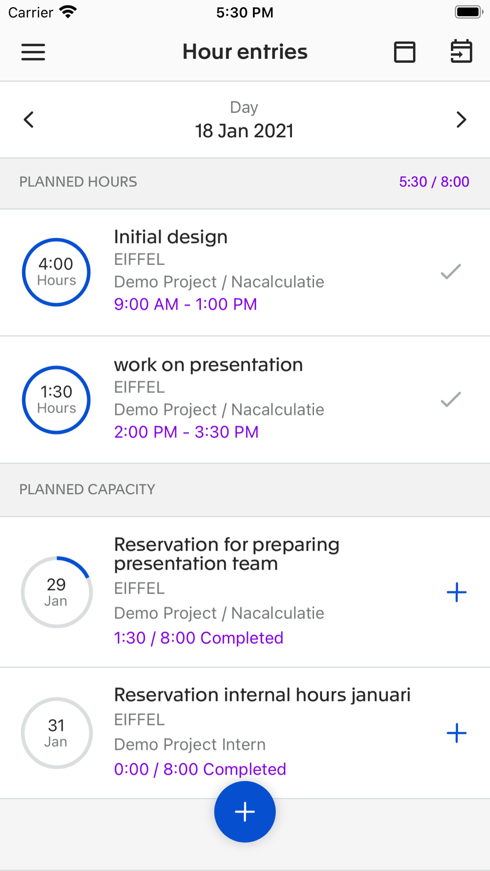Switch view with the calendar layout icon

pyautogui.click(x=405, y=52)
